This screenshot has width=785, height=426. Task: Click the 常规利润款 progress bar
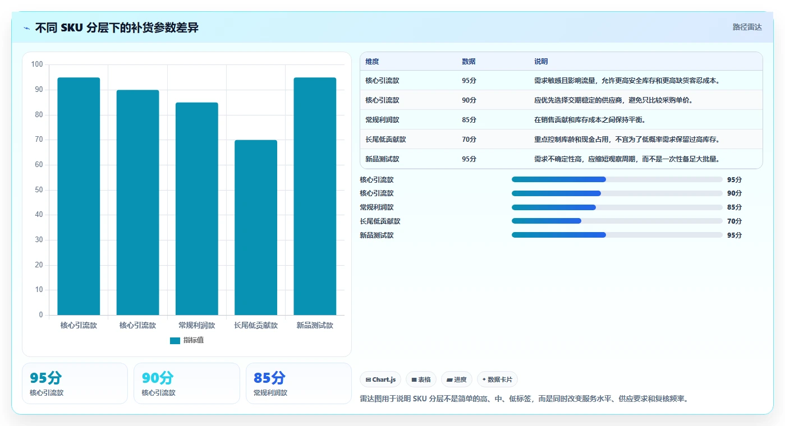(x=617, y=207)
